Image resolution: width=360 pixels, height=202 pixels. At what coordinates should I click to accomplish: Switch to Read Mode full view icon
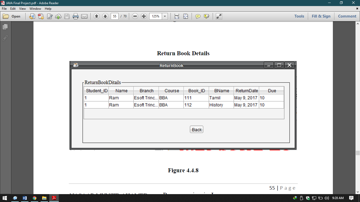click(219, 16)
